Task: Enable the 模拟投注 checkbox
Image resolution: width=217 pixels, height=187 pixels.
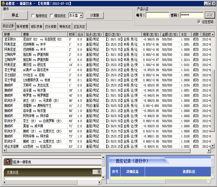Action: [x=52, y=16]
